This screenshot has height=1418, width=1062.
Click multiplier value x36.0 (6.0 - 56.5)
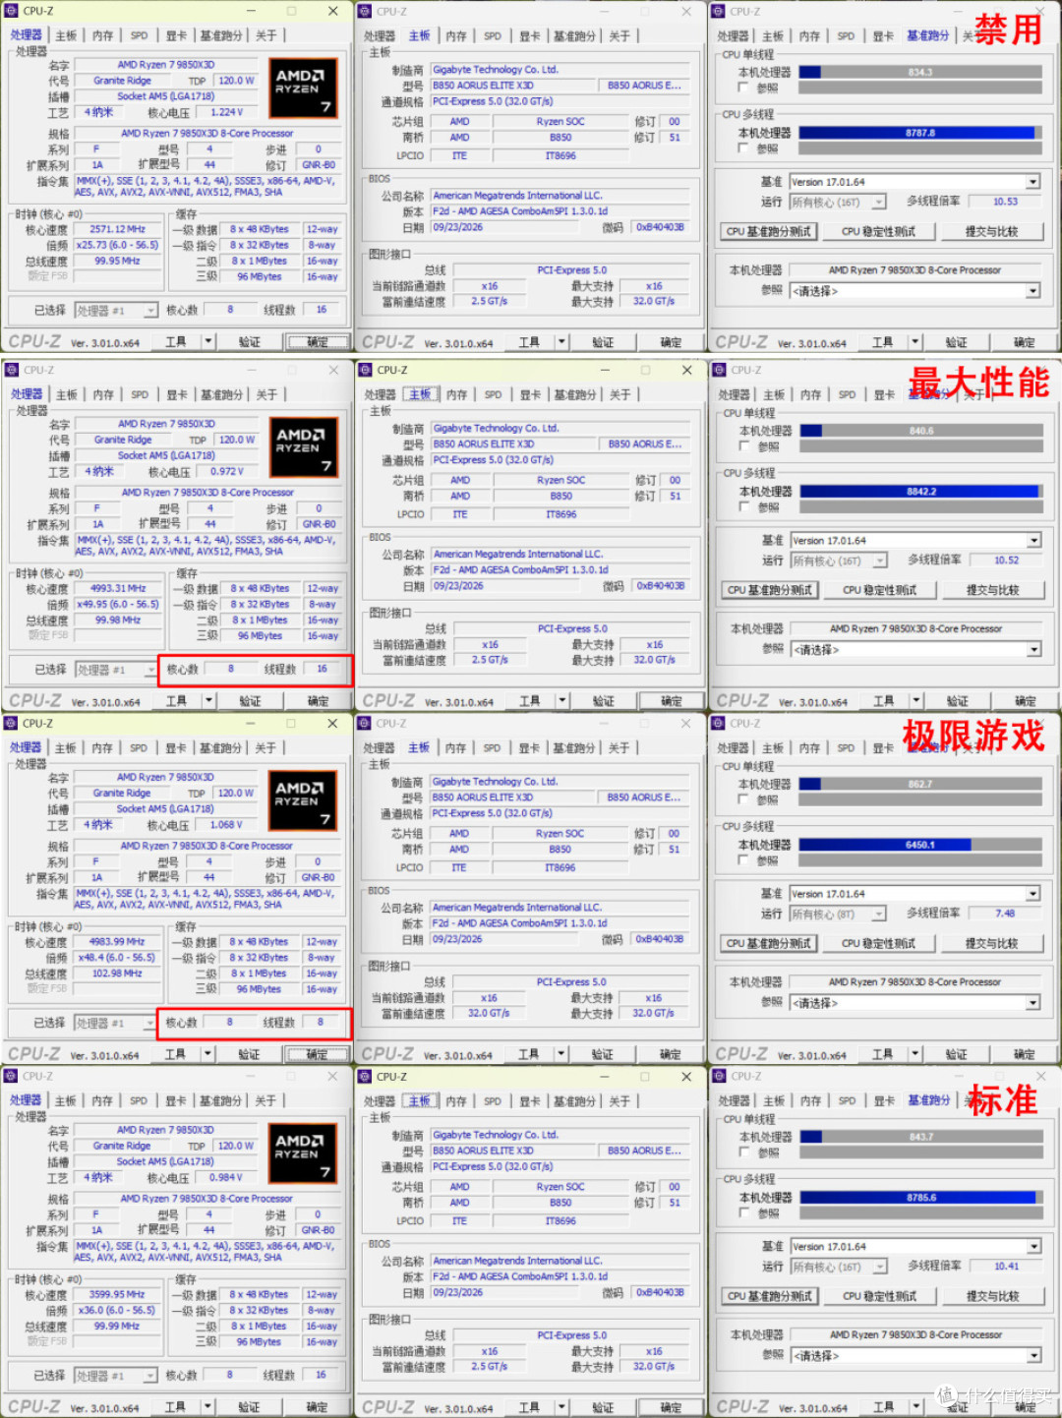click(x=117, y=1311)
